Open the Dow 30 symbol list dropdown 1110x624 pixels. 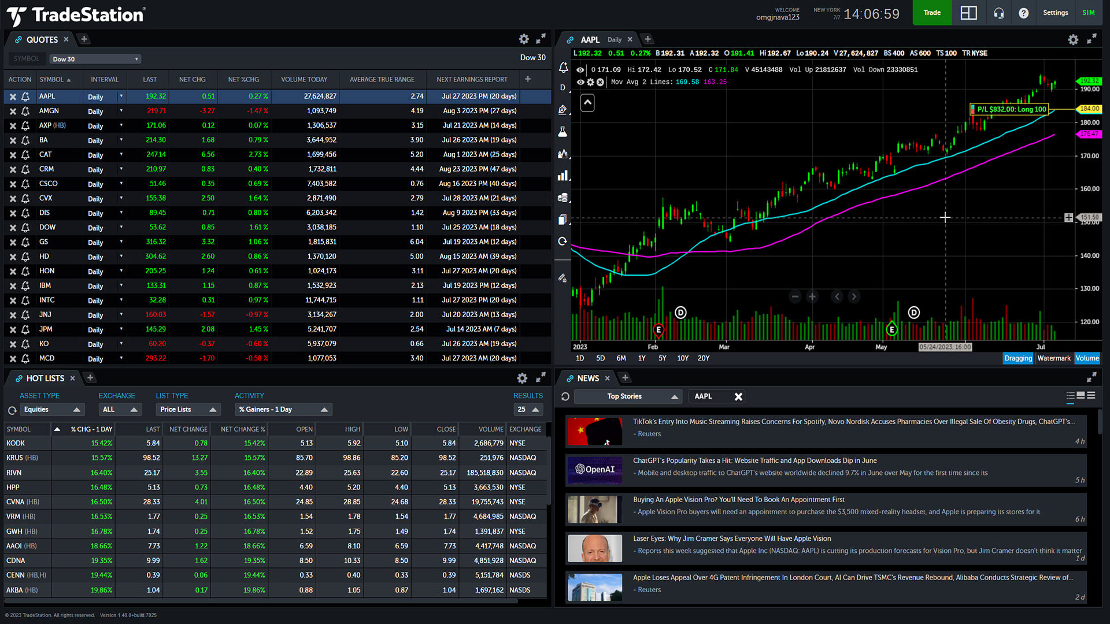tap(95, 58)
